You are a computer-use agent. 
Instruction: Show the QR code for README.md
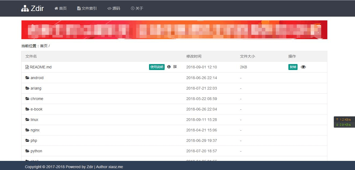[x=175, y=67]
